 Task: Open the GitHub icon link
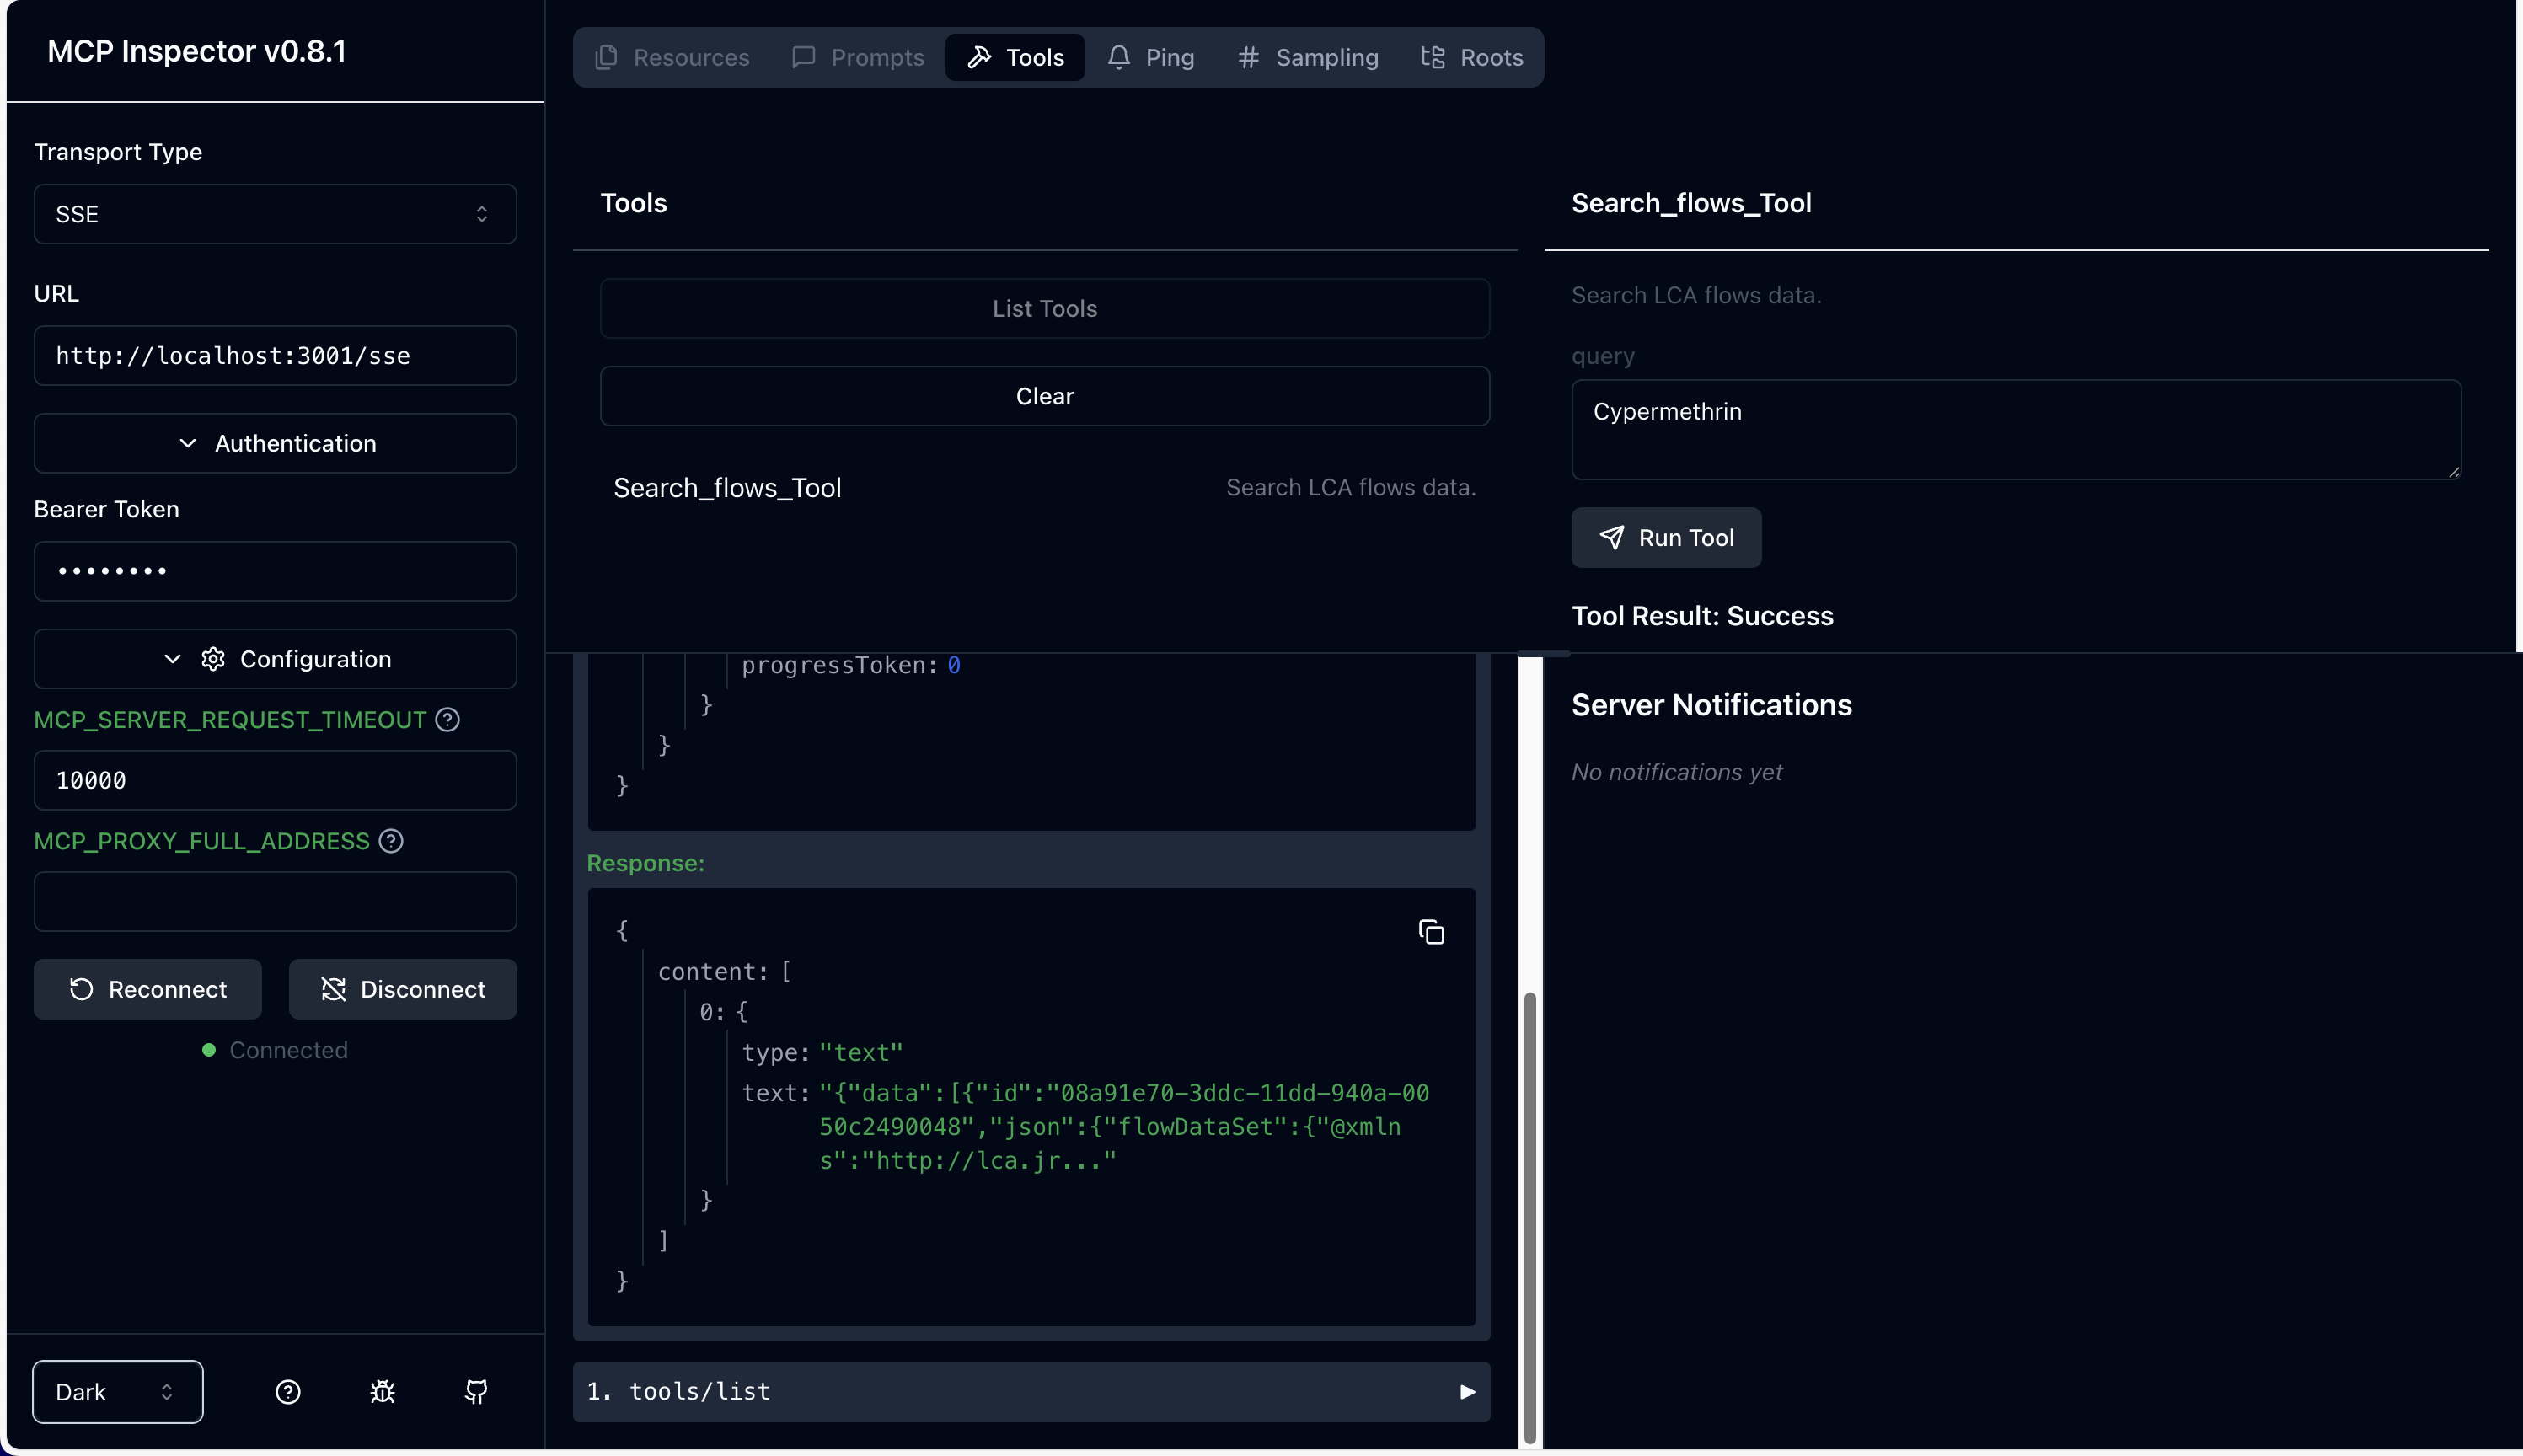click(x=476, y=1391)
